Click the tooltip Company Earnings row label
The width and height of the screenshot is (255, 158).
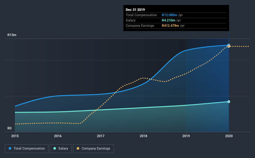pyautogui.click(x=140, y=26)
